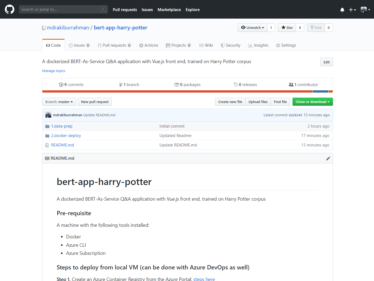Open the Wiki tab

(x=206, y=45)
